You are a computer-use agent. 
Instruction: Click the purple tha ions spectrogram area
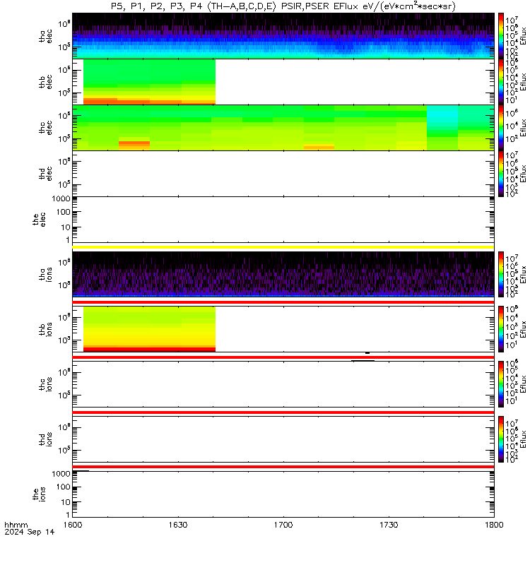click(x=283, y=274)
